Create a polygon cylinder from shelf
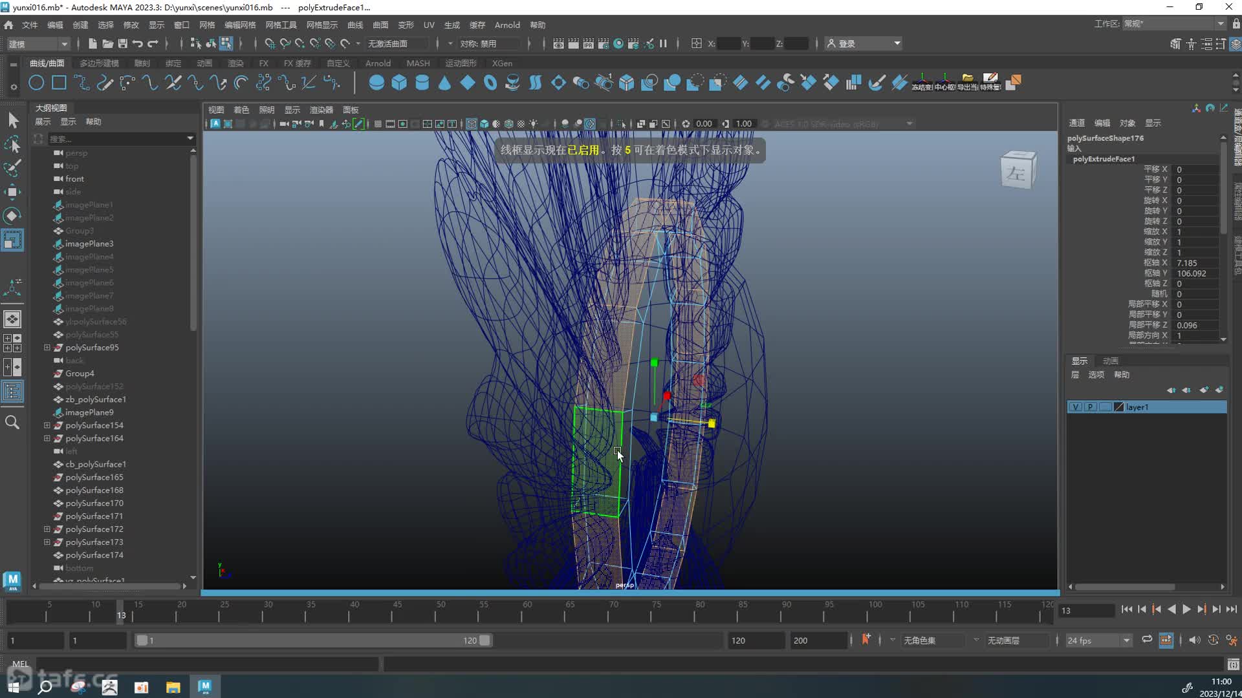Viewport: 1242px width, 698px height. [x=422, y=83]
